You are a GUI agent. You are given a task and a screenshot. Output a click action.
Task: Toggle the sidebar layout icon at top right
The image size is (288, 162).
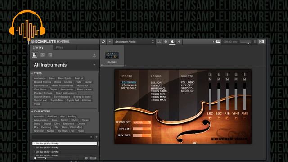(x=261, y=42)
